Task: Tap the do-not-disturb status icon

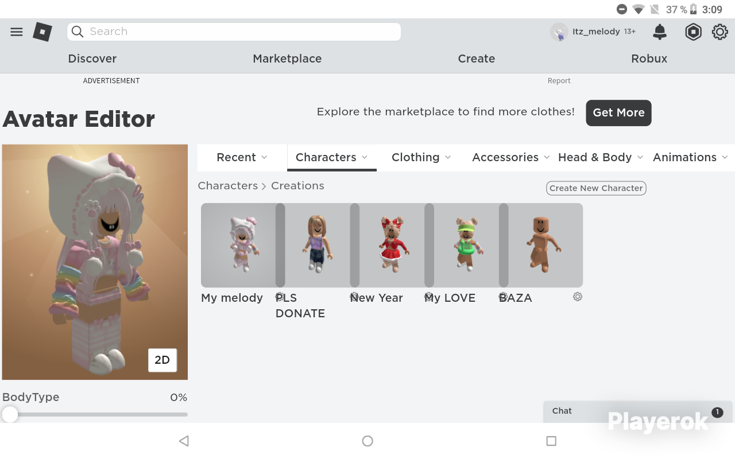Action: click(622, 9)
